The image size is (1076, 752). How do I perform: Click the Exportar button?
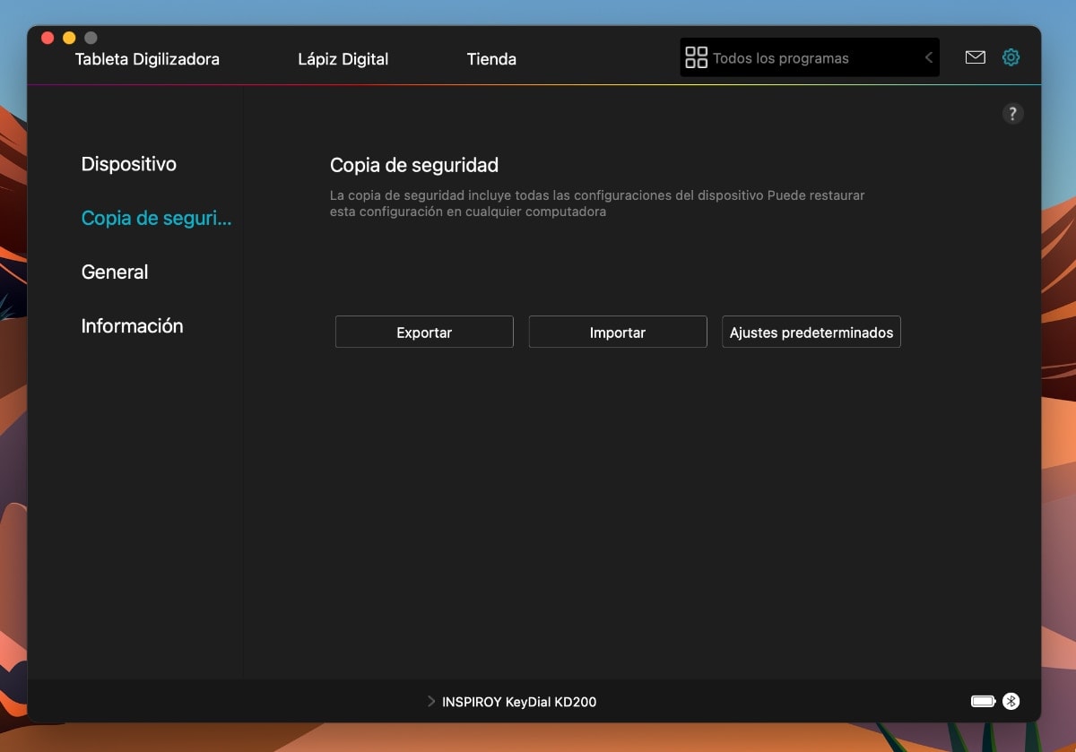coord(423,332)
